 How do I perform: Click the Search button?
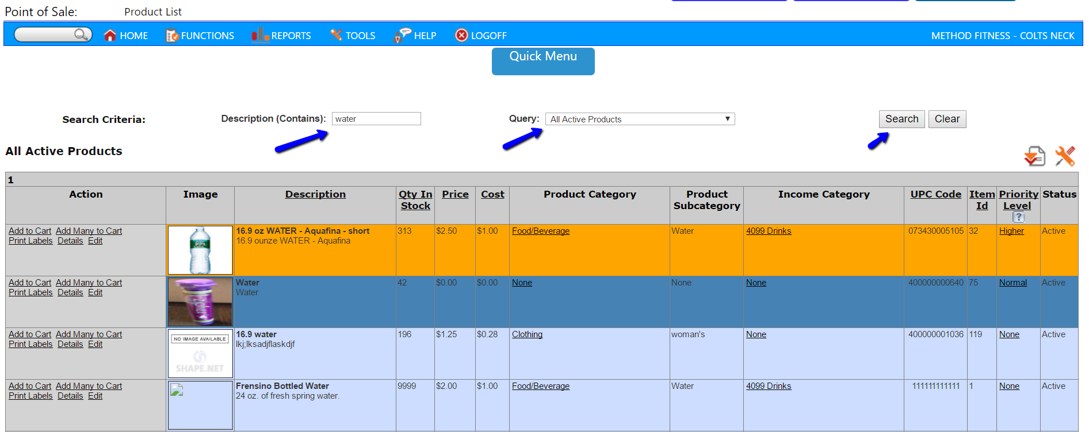(901, 119)
